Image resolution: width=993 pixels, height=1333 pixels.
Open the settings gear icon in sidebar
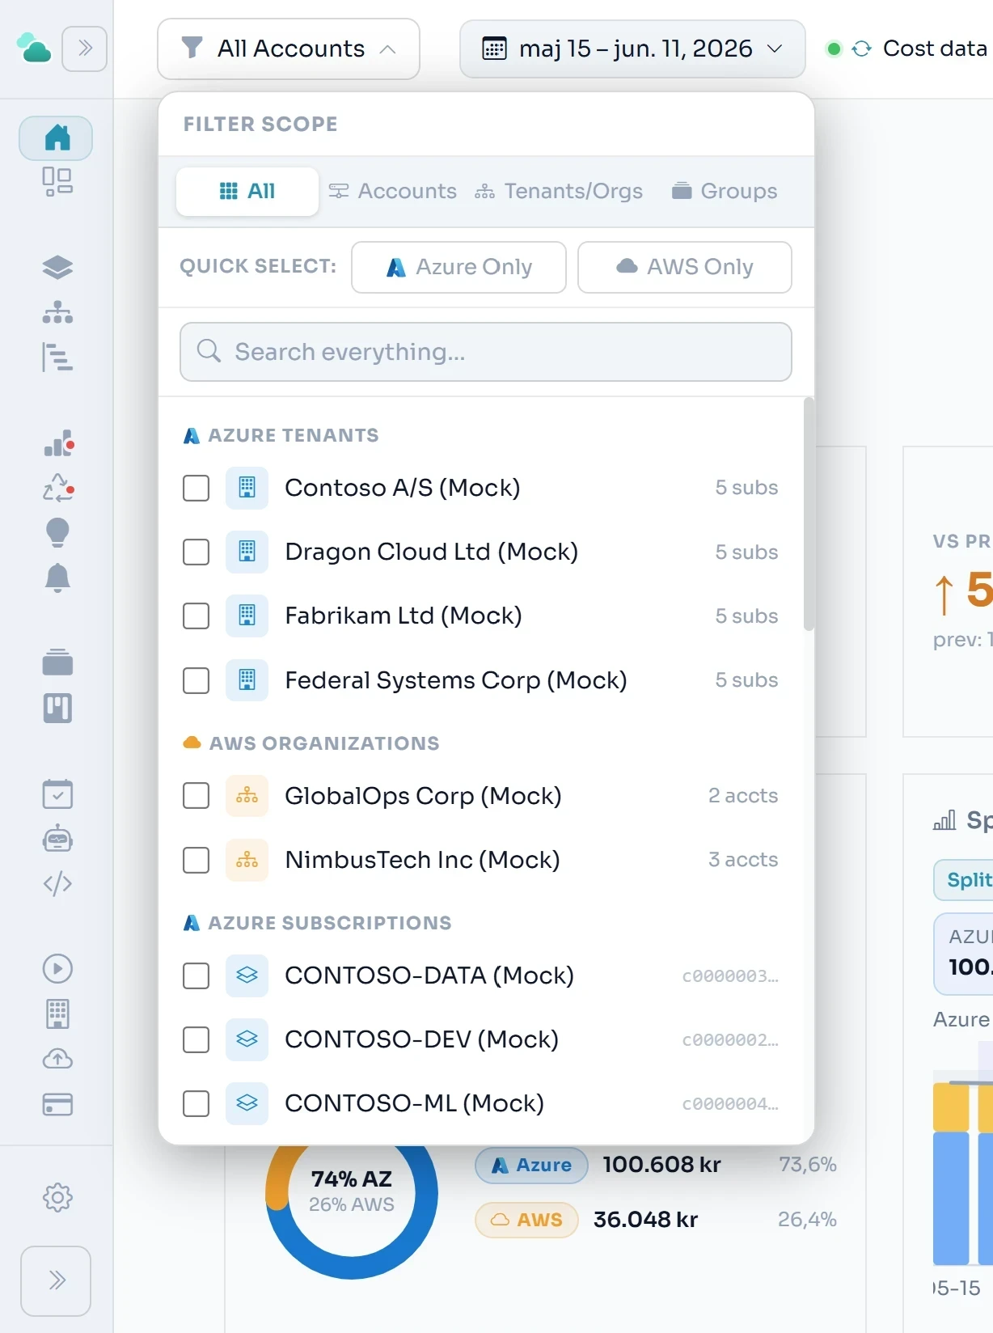[57, 1197]
